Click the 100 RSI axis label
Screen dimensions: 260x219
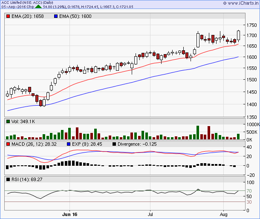tap(250, 182)
